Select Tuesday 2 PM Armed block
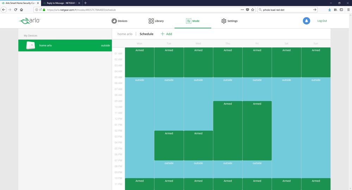The height and width of the screenshot is (190, 352). pyautogui.click(x=169, y=145)
